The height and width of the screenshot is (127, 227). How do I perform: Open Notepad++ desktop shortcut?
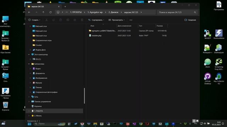(x=207, y=49)
